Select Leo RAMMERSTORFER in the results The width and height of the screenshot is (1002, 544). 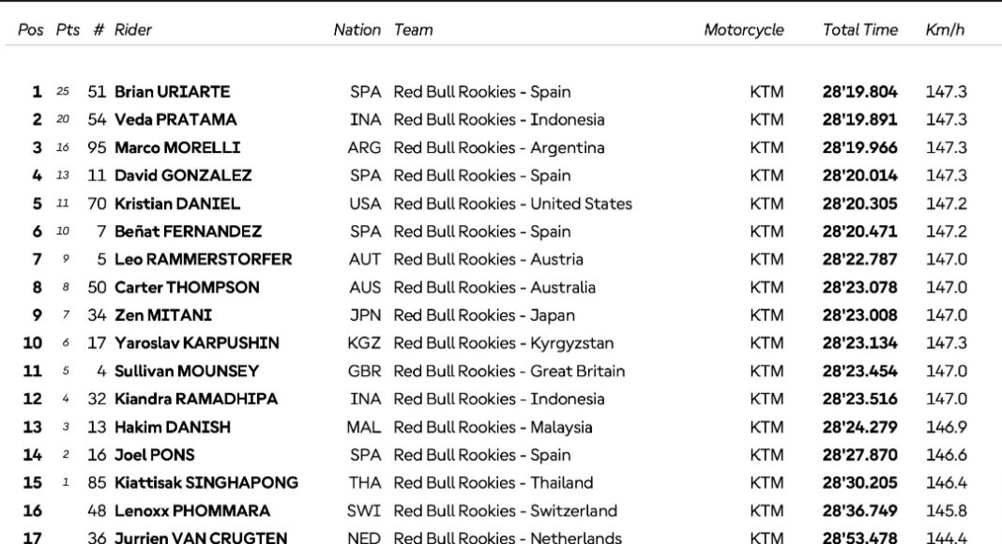pos(203,260)
